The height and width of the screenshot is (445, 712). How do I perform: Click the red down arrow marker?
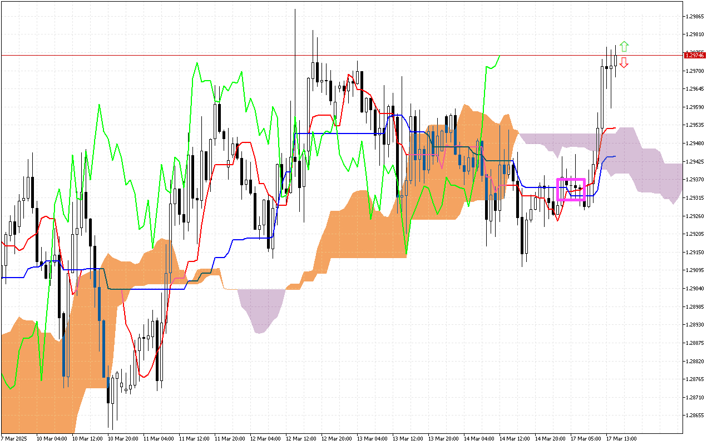click(624, 62)
